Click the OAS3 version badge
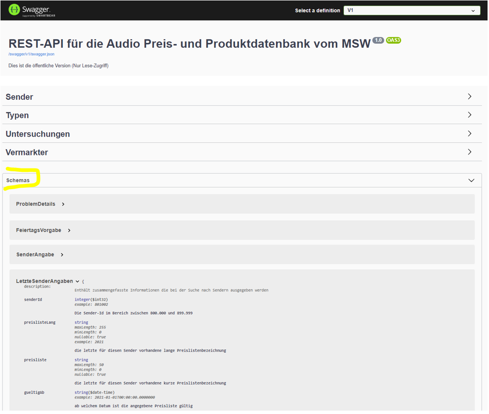The width and height of the screenshot is (489, 414). tap(393, 40)
